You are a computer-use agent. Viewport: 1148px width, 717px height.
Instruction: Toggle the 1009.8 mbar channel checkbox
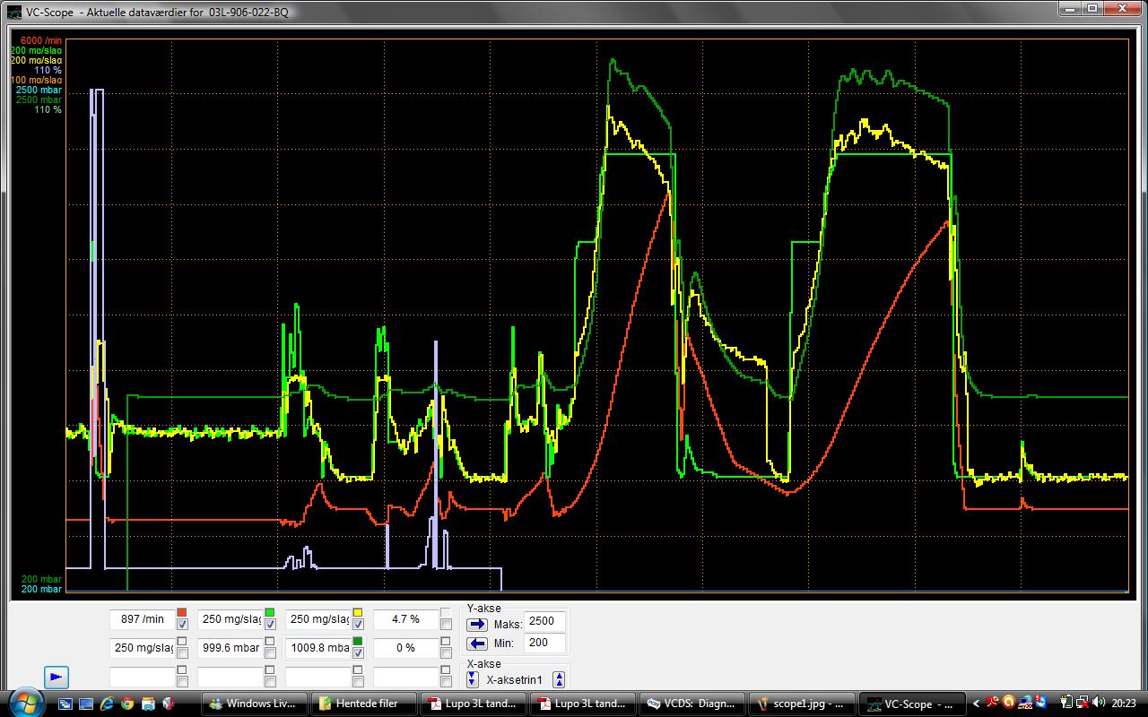coord(358,653)
